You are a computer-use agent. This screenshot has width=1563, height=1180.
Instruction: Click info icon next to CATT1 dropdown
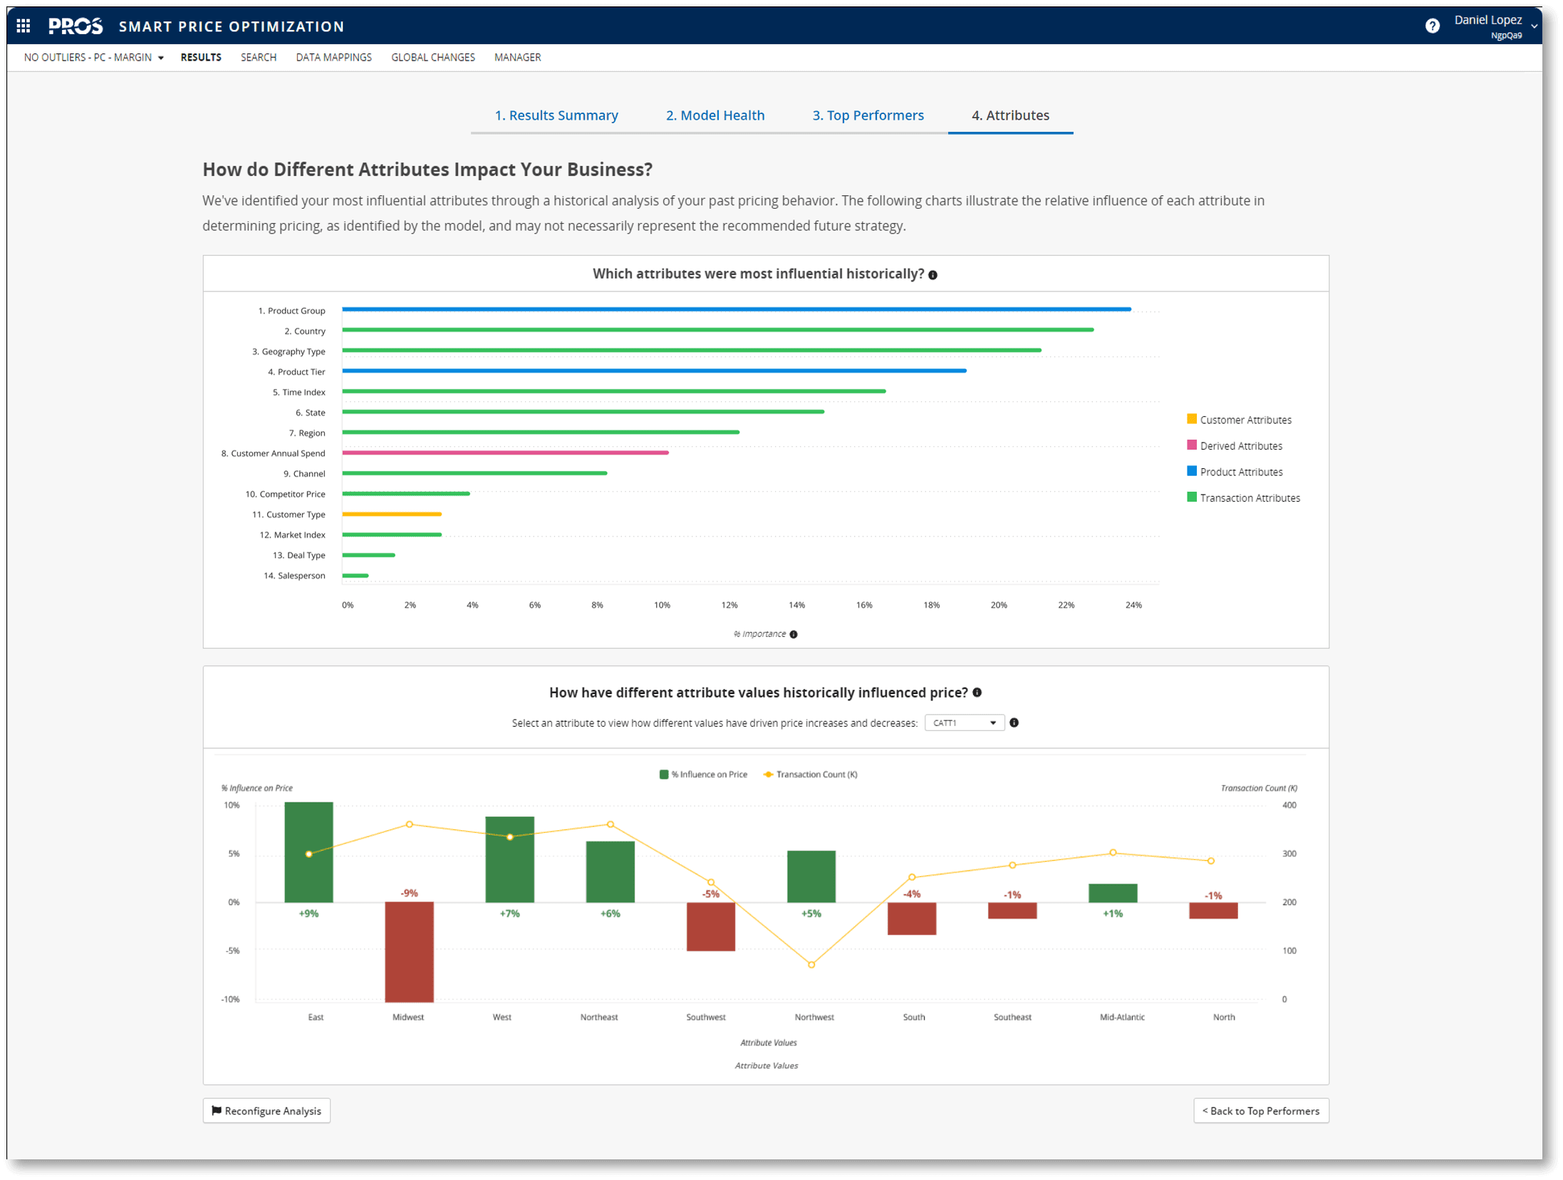click(x=1014, y=723)
